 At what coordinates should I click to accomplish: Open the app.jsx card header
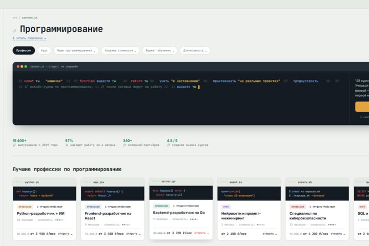[x=112, y=182]
